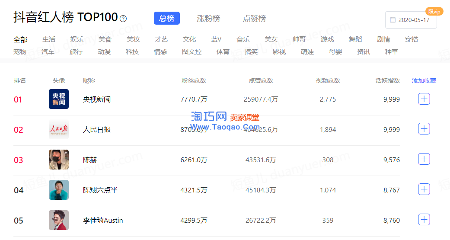Open the calendar icon in date picker
This screenshot has width=450, height=240.
pos(393,20)
